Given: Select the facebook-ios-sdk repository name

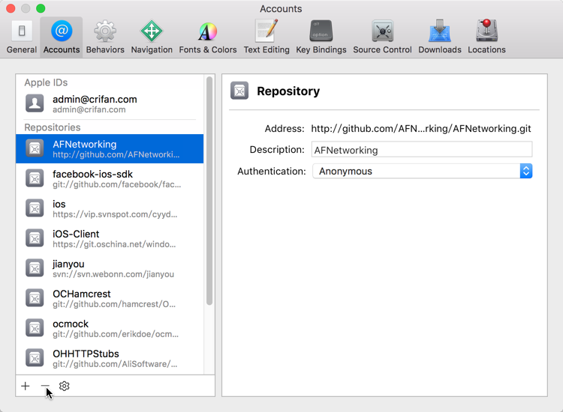Looking at the screenshot, I should (92, 174).
